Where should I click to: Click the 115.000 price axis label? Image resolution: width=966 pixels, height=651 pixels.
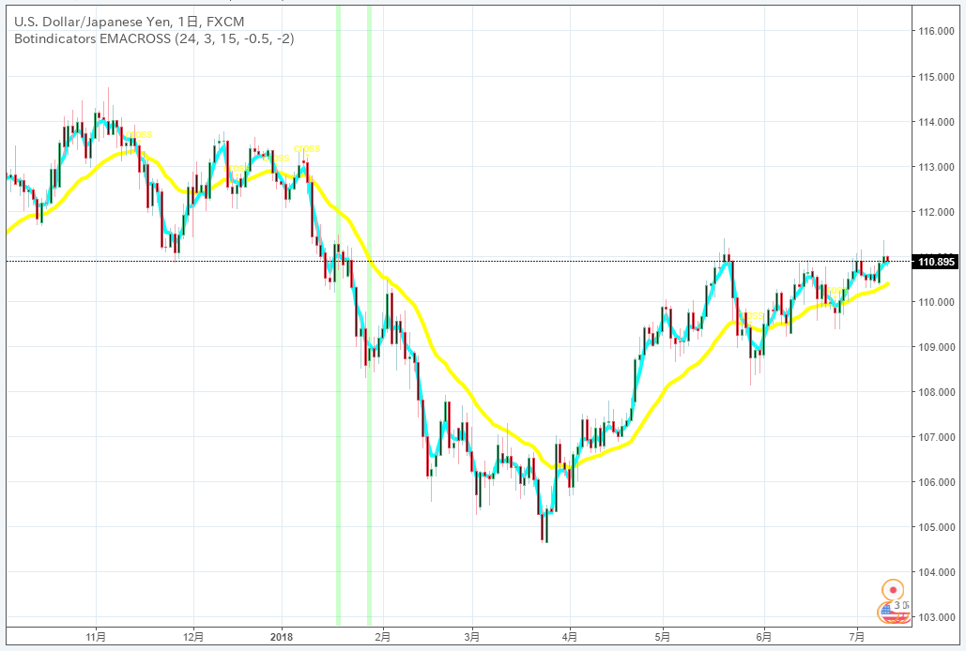click(937, 77)
